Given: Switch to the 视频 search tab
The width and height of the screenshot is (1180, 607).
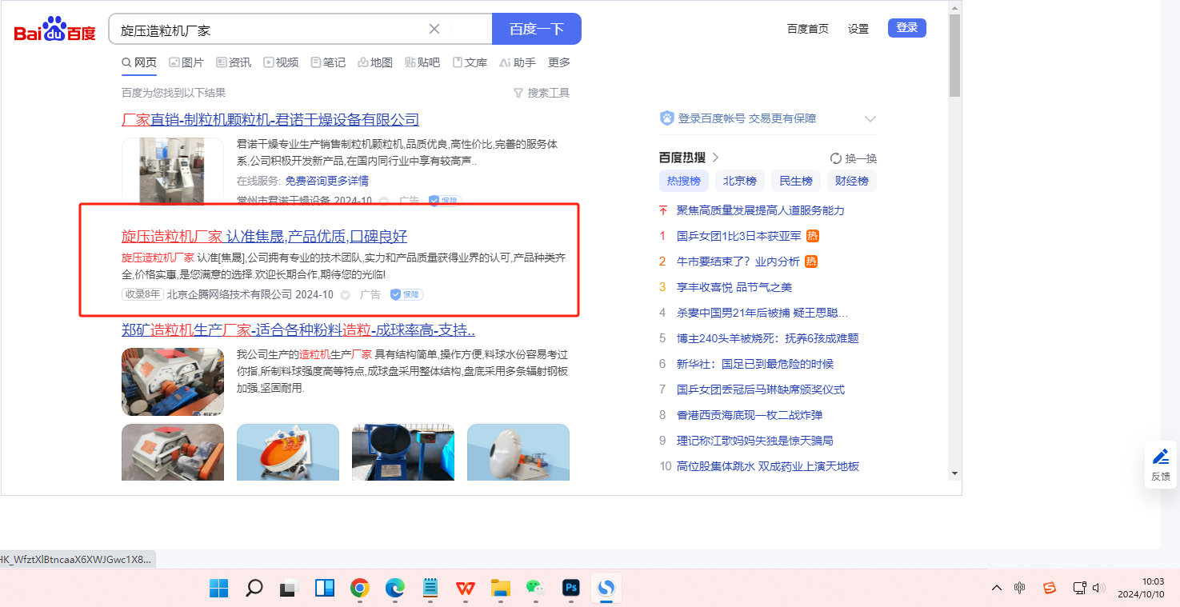Looking at the screenshot, I should coord(281,62).
